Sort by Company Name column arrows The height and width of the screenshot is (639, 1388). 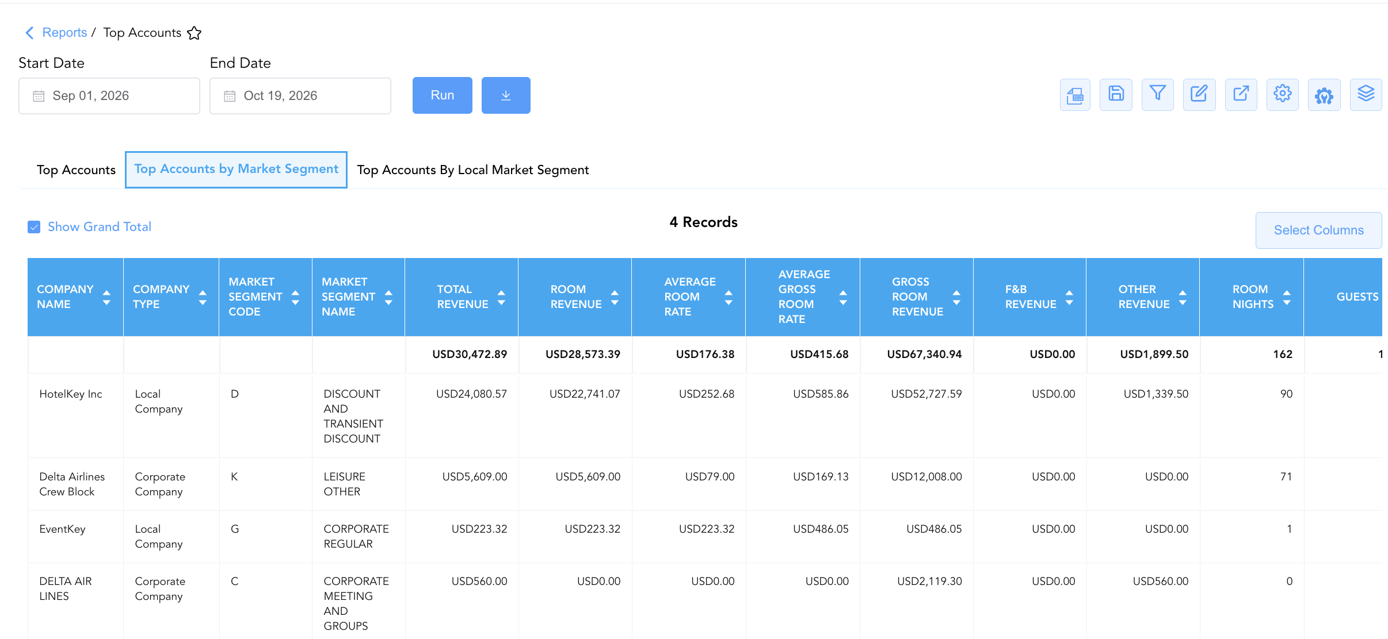click(x=106, y=297)
